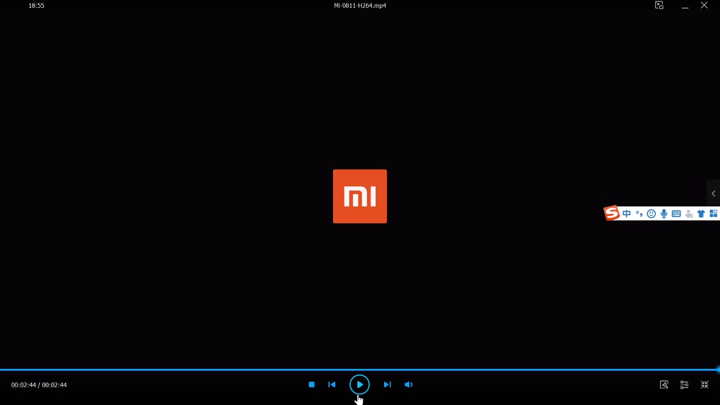Click the progress bar end handle
Screen dimensions: 720x405
point(718,370)
